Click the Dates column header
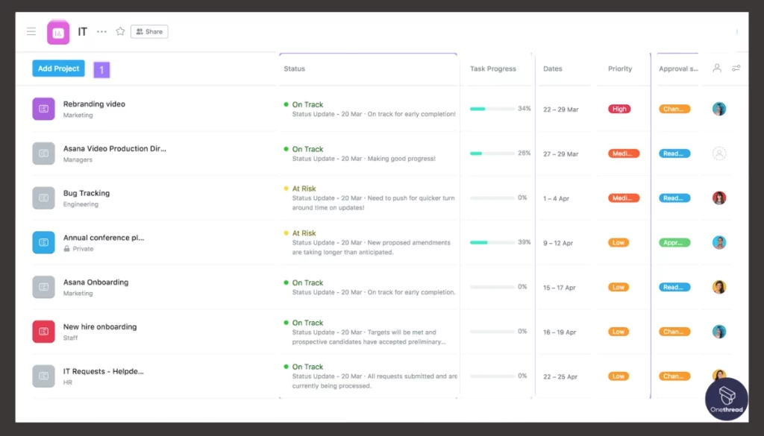The image size is (764, 436). pos(553,69)
